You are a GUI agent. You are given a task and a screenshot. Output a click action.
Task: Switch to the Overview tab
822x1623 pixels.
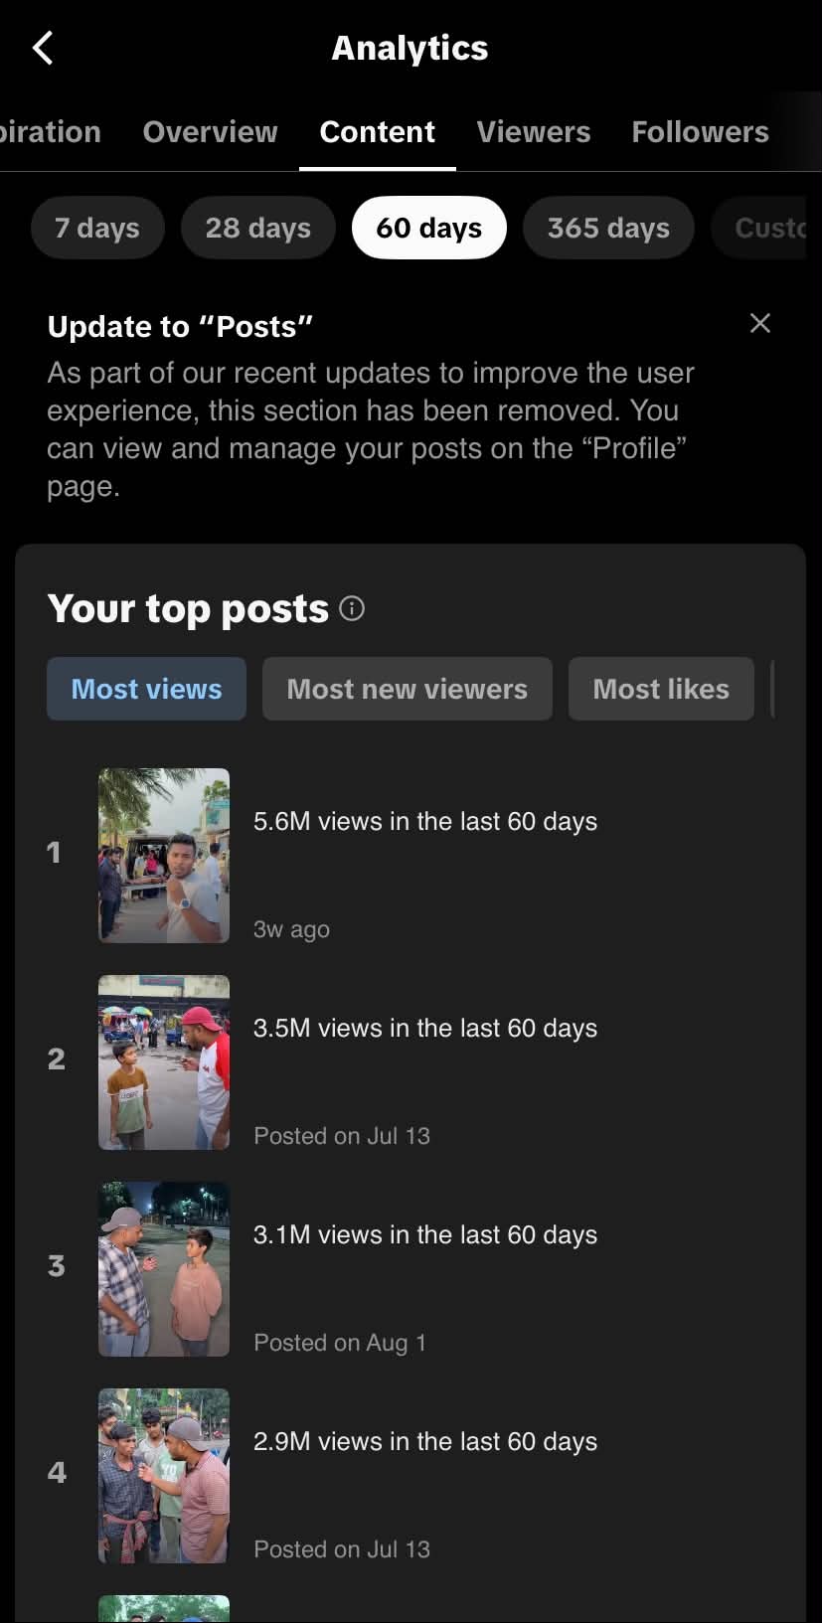coord(210,132)
